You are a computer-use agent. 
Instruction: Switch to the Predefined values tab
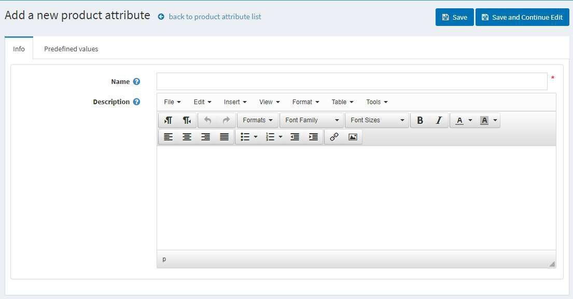pyautogui.click(x=71, y=49)
